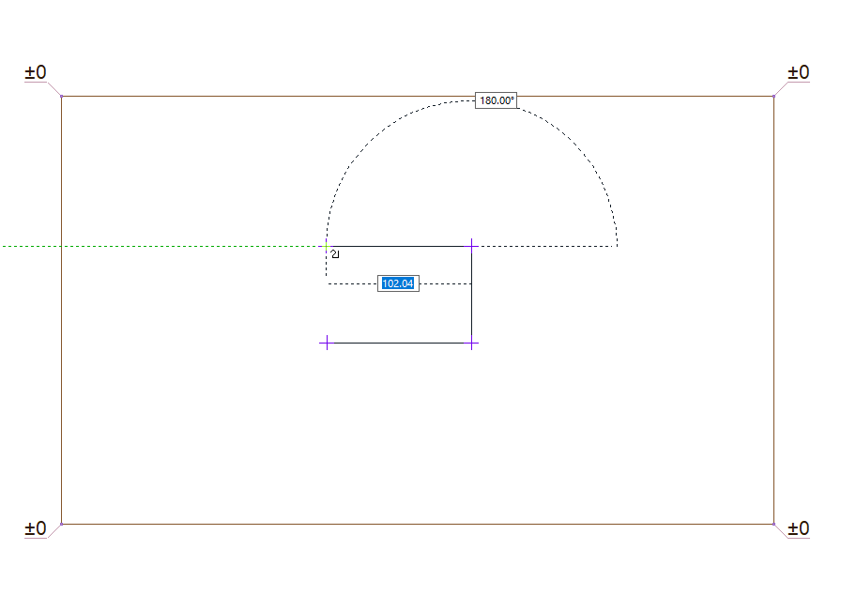This screenshot has width=841, height=611.
Task: Click the bottom-right ±0 elevation label
Action: [x=799, y=528]
